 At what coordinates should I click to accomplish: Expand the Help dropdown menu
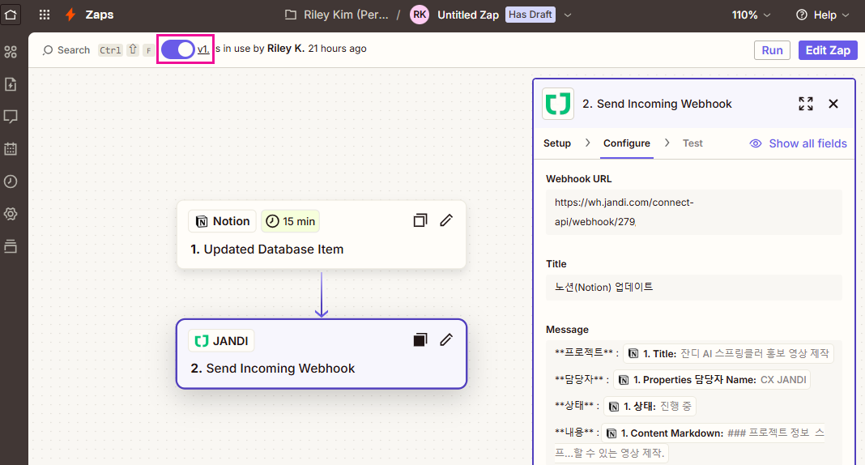[x=822, y=15]
